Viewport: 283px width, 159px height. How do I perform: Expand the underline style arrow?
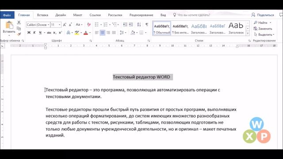click(x=44, y=33)
